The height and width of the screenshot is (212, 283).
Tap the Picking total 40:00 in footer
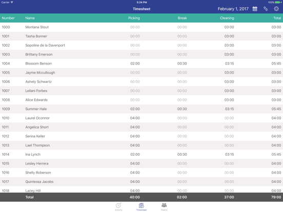click(x=135, y=197)
